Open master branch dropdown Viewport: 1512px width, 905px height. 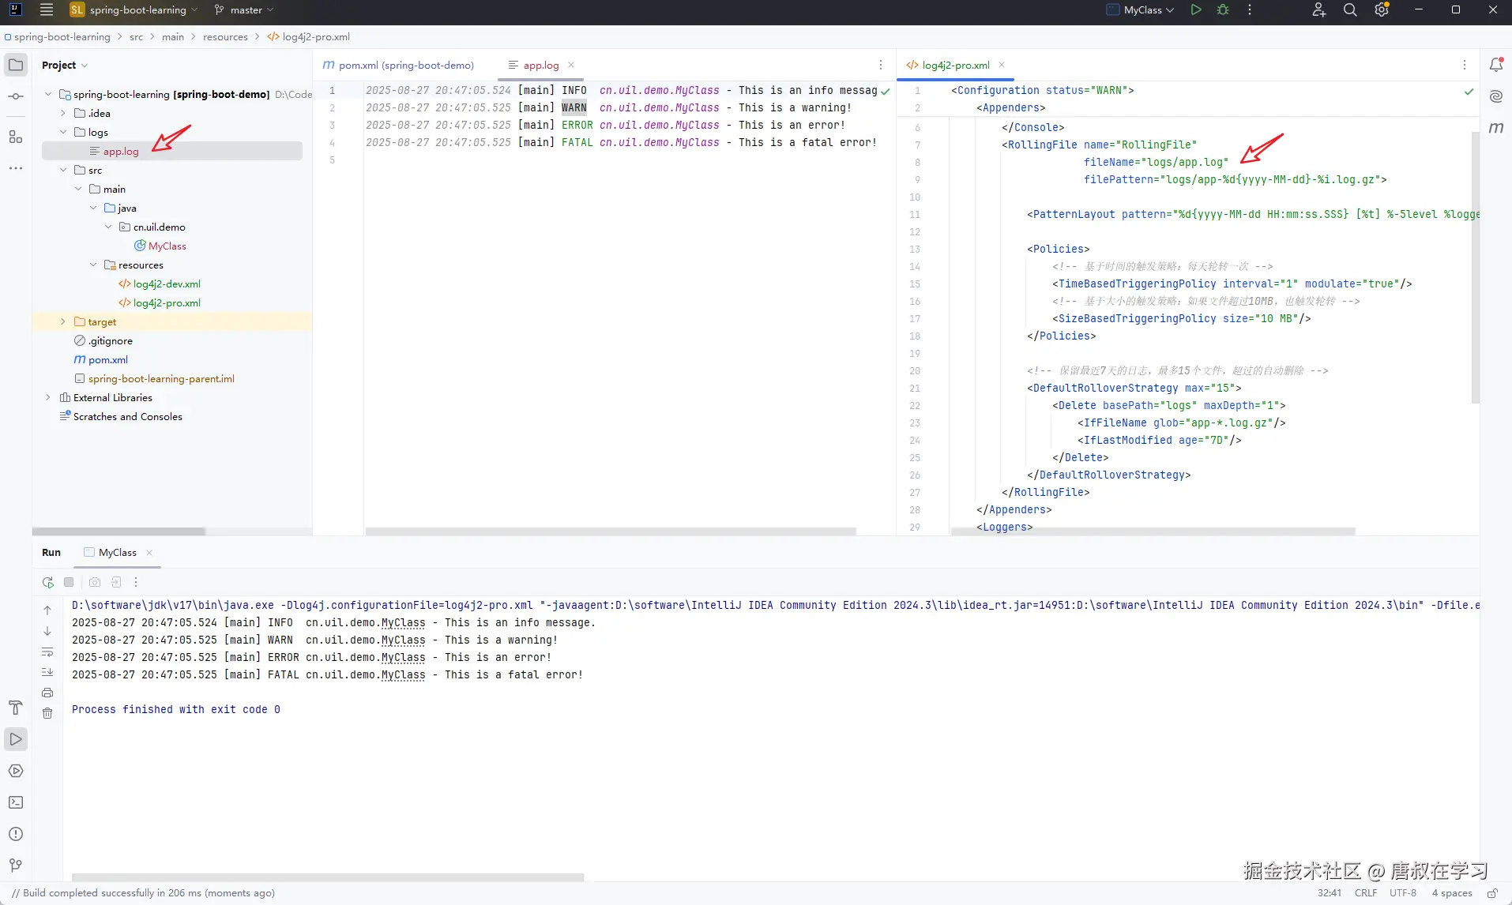[244, 10]
